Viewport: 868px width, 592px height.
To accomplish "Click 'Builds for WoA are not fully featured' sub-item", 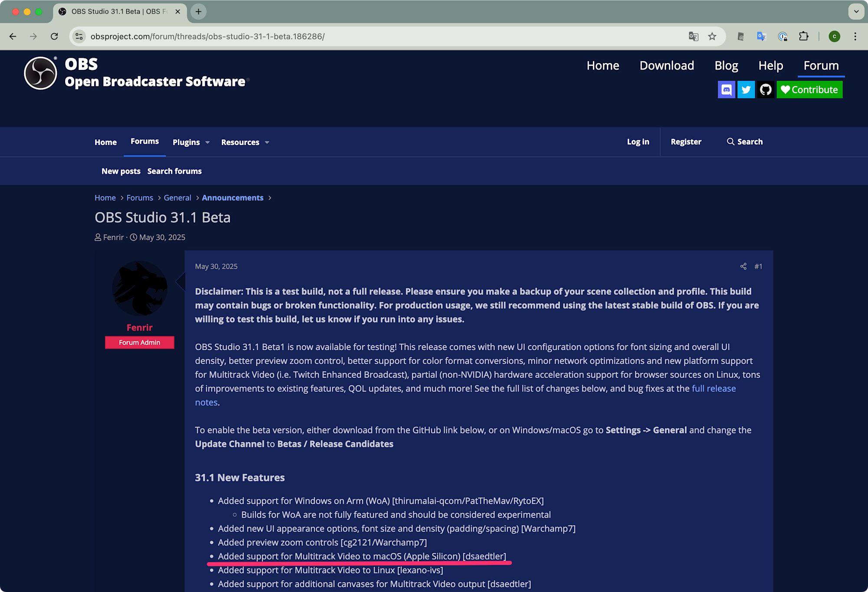I will pos(396,514).
